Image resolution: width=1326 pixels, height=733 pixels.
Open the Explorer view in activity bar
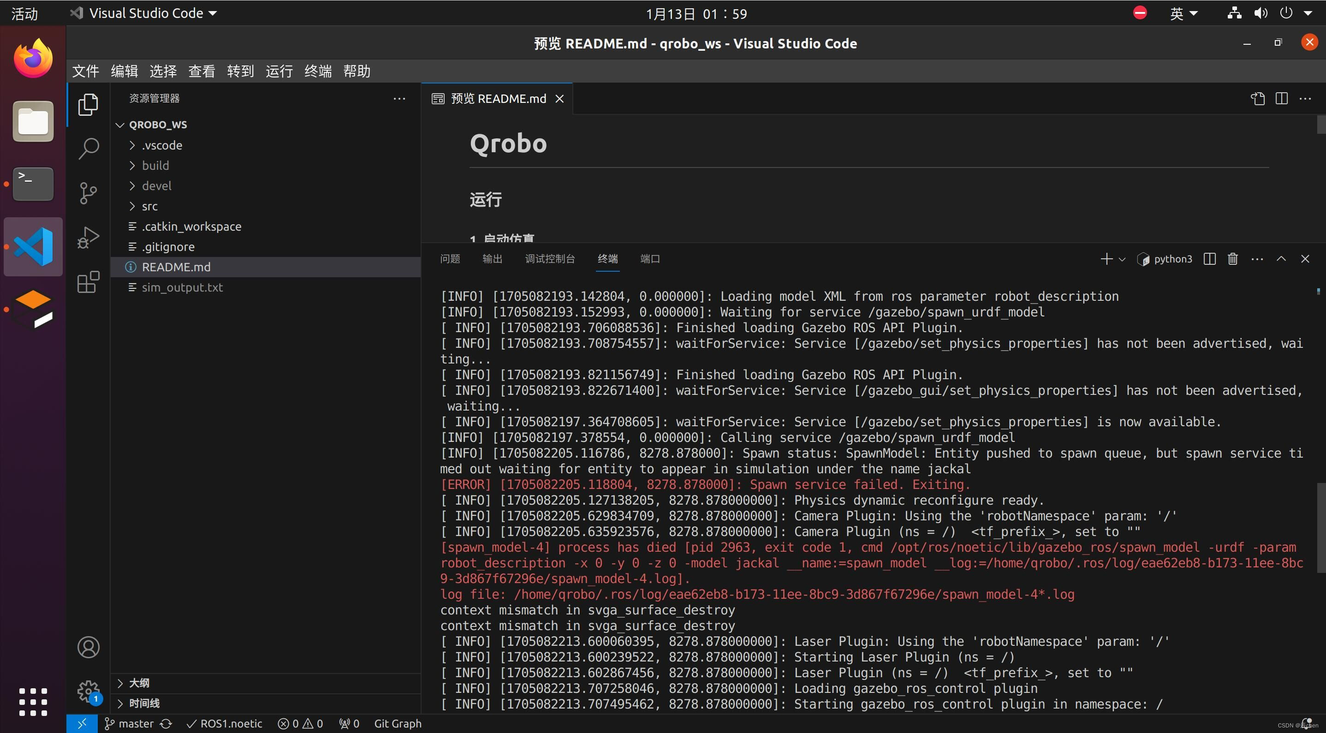tap(88, 105)
